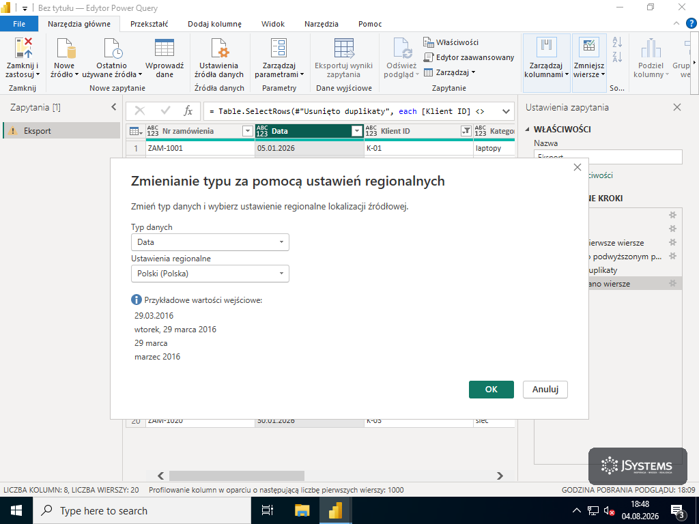Sort descending with Z-A icon
The height and width of the screenshot is (524, 699).
[x=617, y=57]
